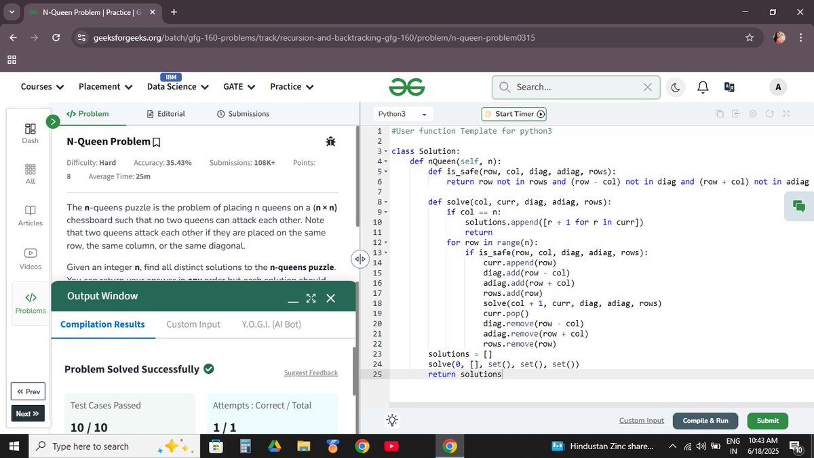Close the Output Window
The width and height of the screenshot is (814, 458).
tap(331, 299)
